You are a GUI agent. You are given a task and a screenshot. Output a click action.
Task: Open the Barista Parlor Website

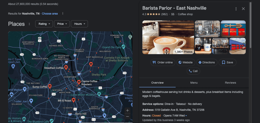tap(186, 62)
